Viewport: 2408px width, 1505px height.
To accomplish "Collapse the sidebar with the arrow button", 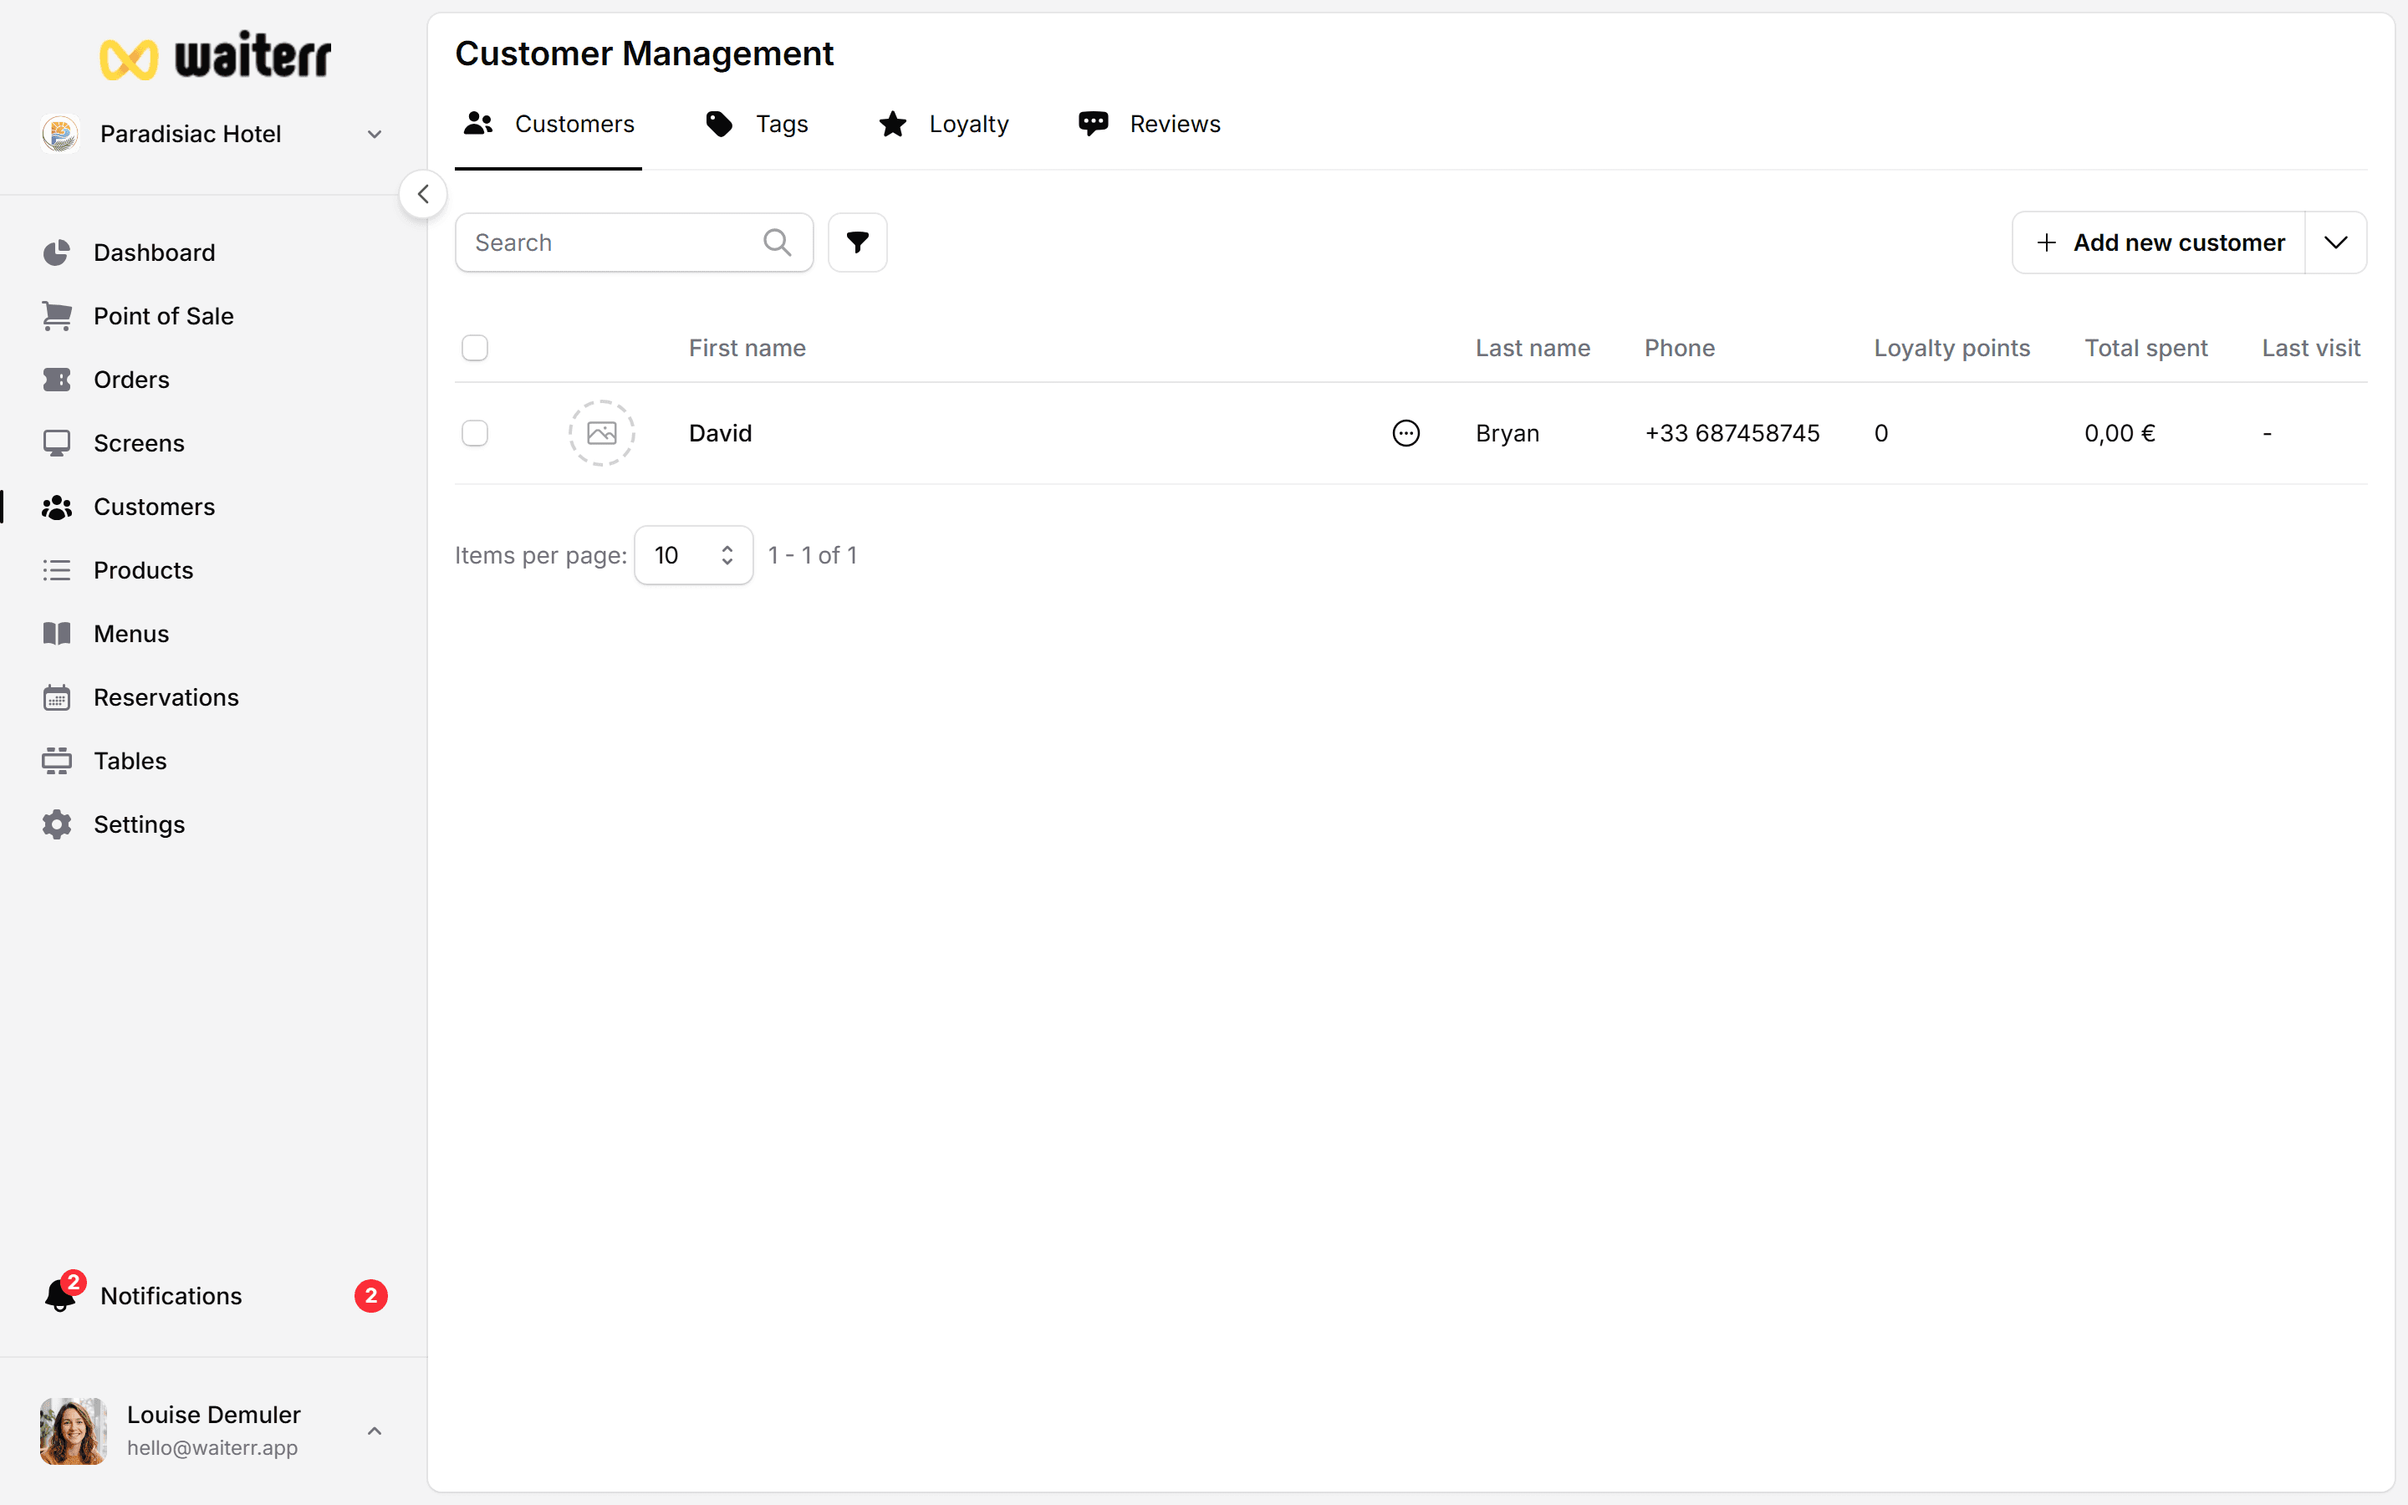I will point(423,194).
